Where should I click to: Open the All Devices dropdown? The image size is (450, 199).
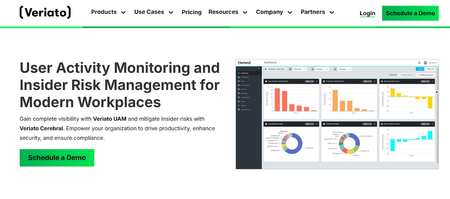(x=345, y=69)
